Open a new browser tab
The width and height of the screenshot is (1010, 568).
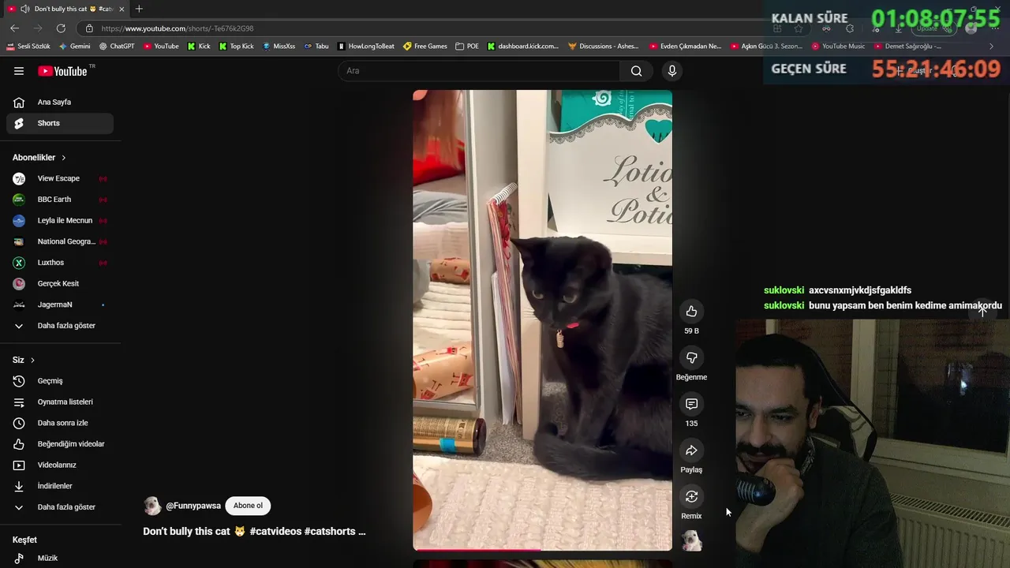coord(139,9)
